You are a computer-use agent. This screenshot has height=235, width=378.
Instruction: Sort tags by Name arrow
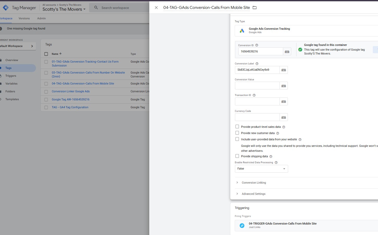click(60, 54)
